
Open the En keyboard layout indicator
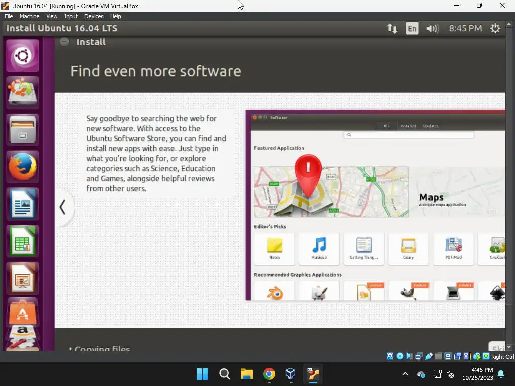coord(412,28)
